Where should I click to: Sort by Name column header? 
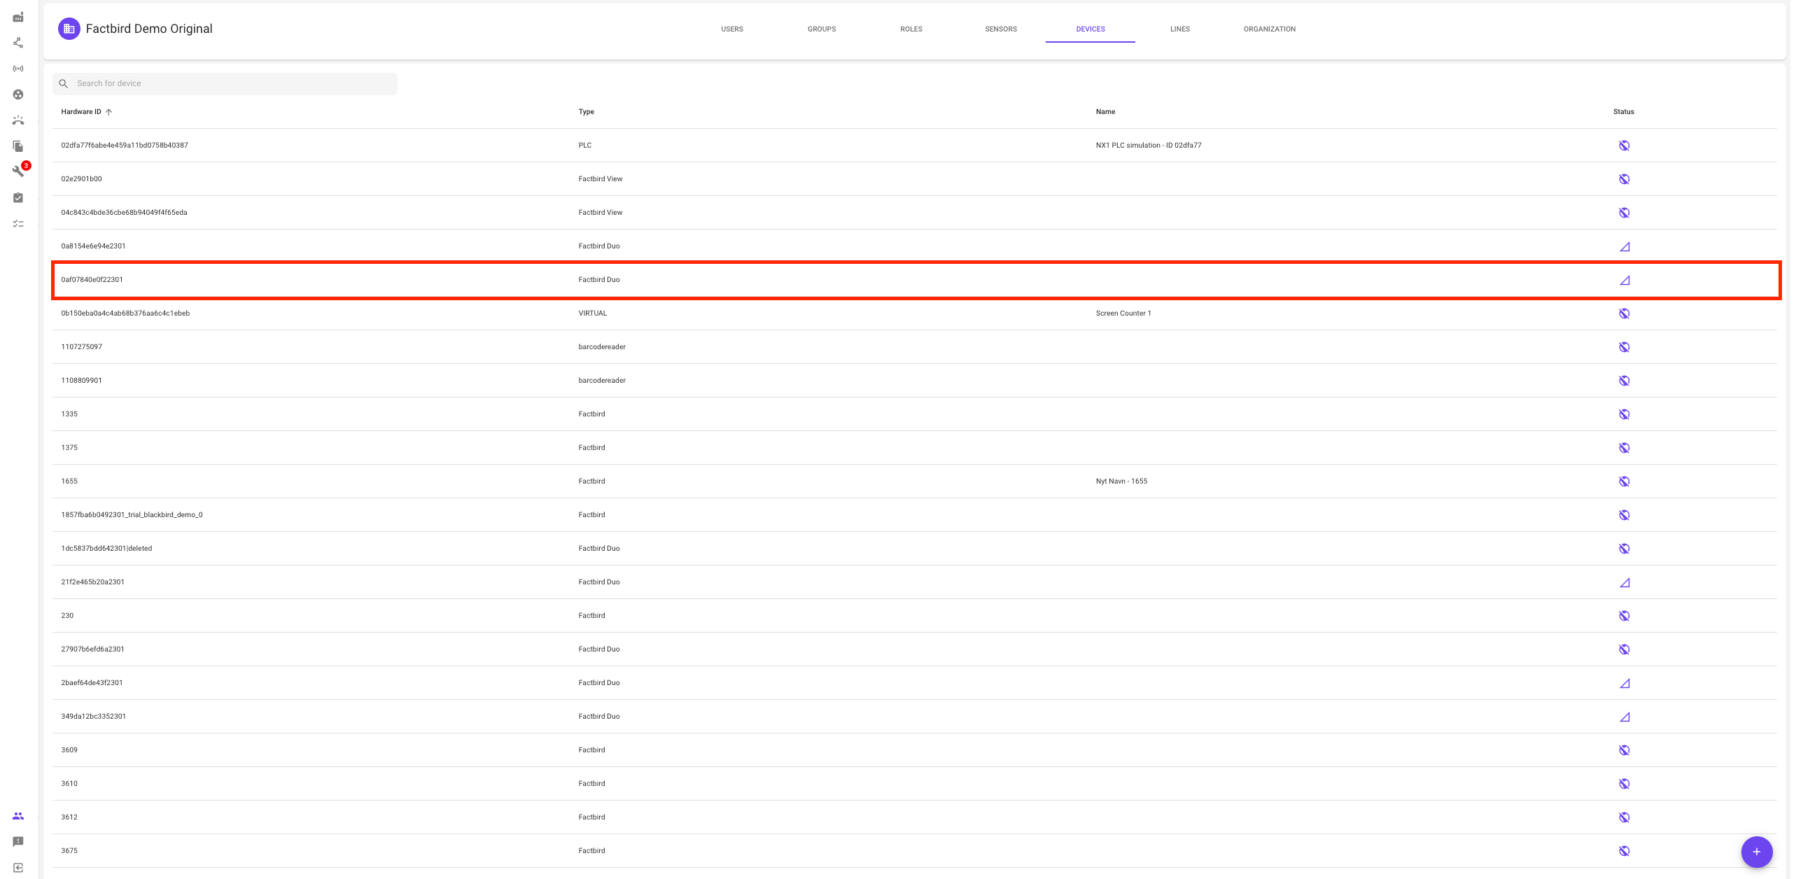[x=1105, y=112]
